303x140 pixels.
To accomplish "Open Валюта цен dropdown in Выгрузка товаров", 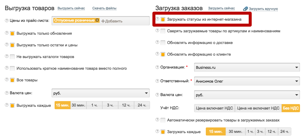I will [100, 93].
